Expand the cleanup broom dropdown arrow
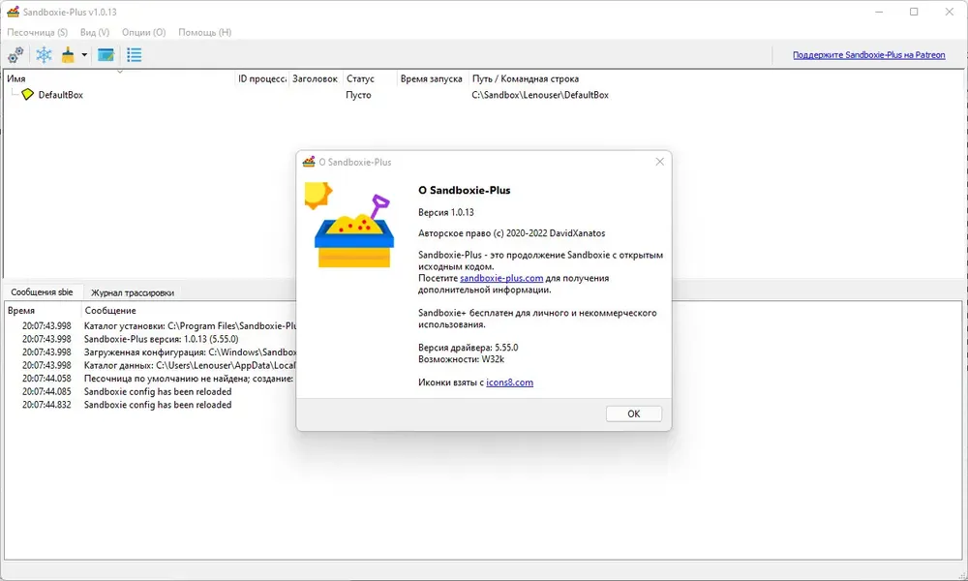 pos(84,55)
